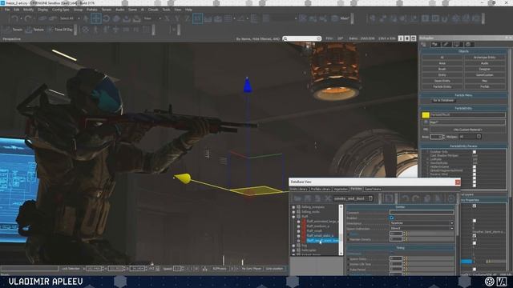Click the Count slider in Emitter section

point(430,234)
